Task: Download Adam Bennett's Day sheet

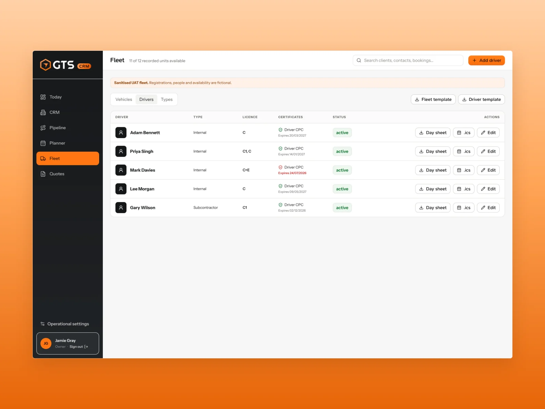Action: pyautogui.click(x=433, y=133)
